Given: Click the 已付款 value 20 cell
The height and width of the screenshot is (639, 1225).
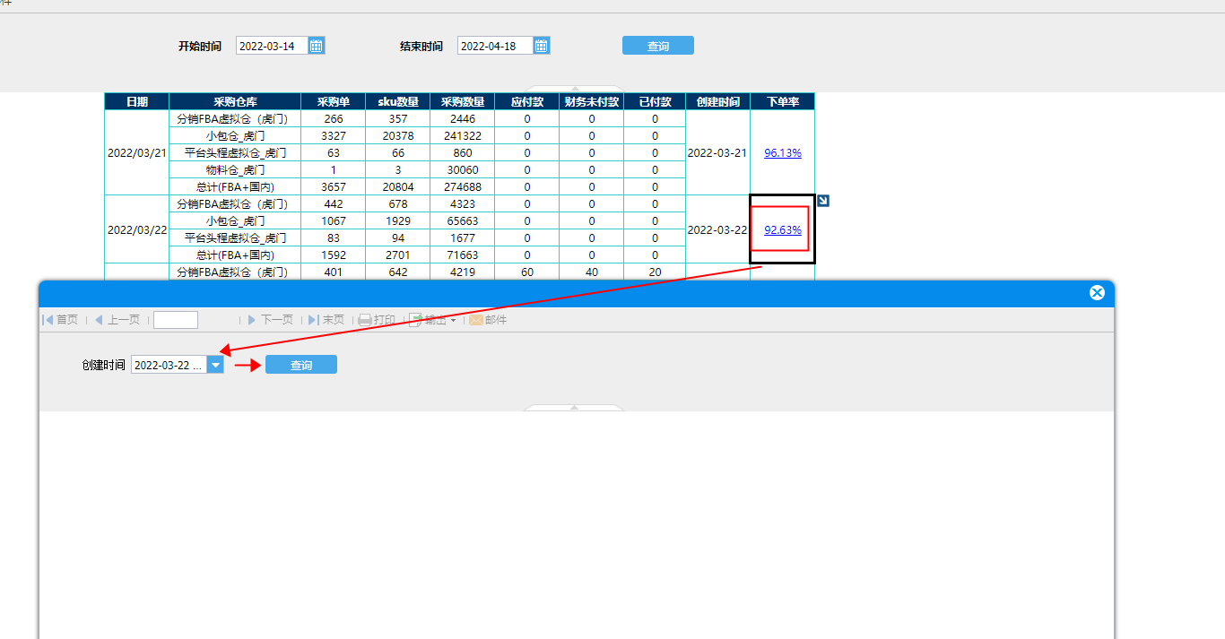Looking at the screenshot, I should (x=656, y=272).
